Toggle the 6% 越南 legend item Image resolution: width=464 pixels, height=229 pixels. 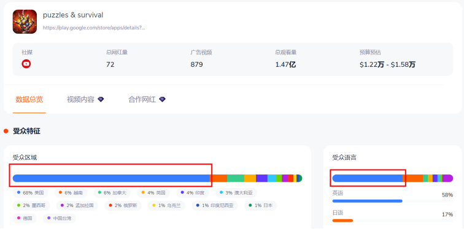coord(71,193)
